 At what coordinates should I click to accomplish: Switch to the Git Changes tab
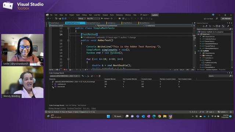pos(201,70)
